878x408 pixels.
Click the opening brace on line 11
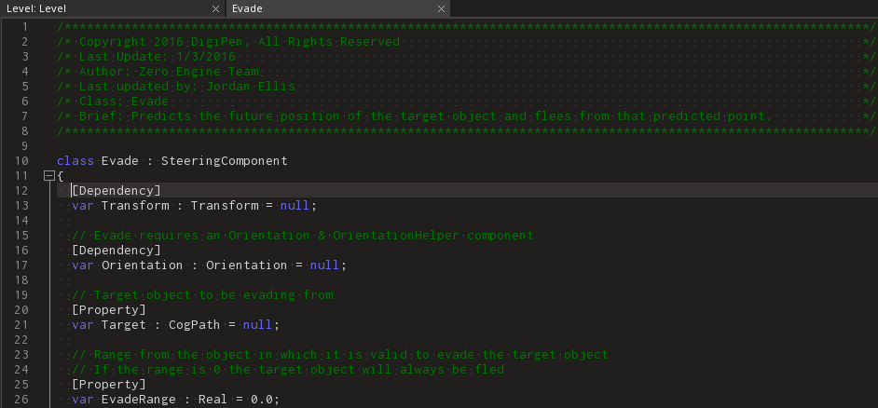tap(61, 176)
